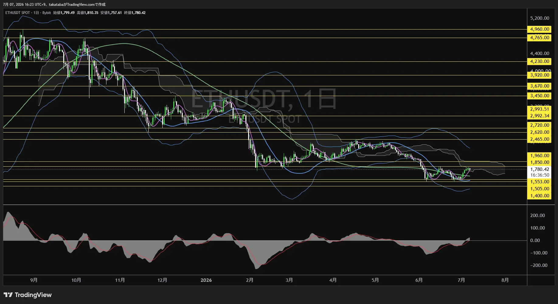Image resolution: width=558 pixels, height=304 pixels.
Task: Click the 200.00 oscillator scale label
Action: click(538, 216)
